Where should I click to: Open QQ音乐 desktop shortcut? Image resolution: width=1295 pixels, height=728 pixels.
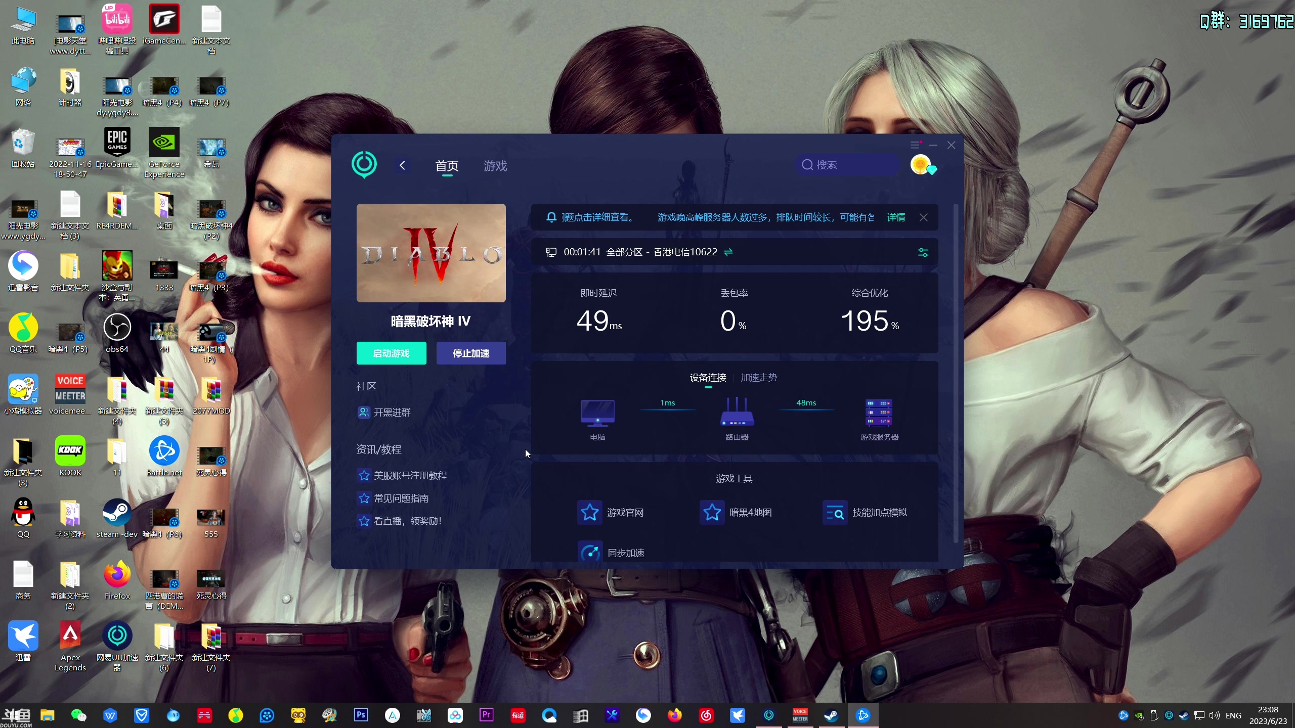[x=23, y=333]
